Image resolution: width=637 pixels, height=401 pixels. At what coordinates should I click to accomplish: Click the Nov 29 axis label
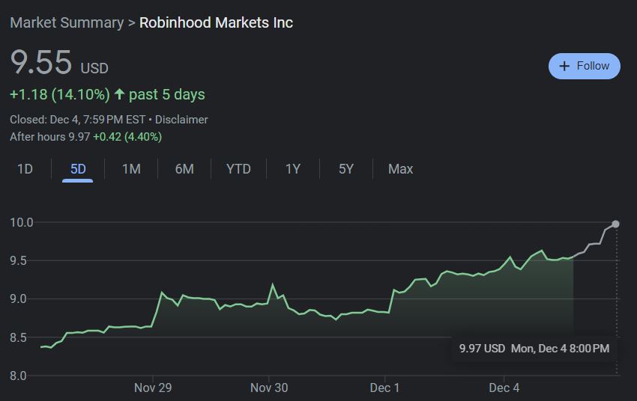click(153, 388)
